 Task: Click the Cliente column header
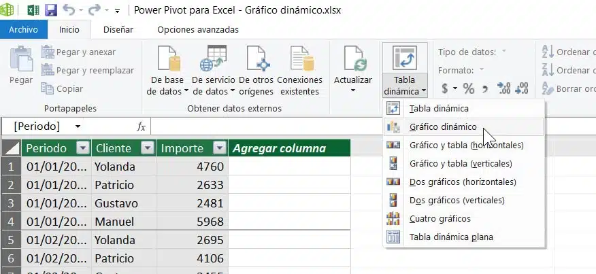click(124, 148)
